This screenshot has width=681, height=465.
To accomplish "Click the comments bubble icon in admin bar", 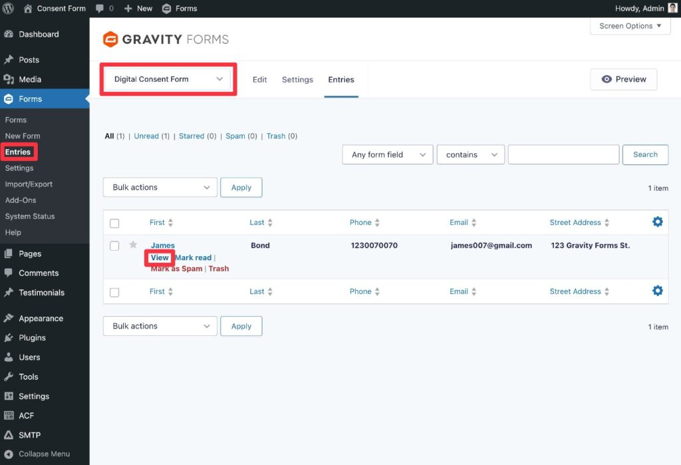I will (x=100, y=9).
